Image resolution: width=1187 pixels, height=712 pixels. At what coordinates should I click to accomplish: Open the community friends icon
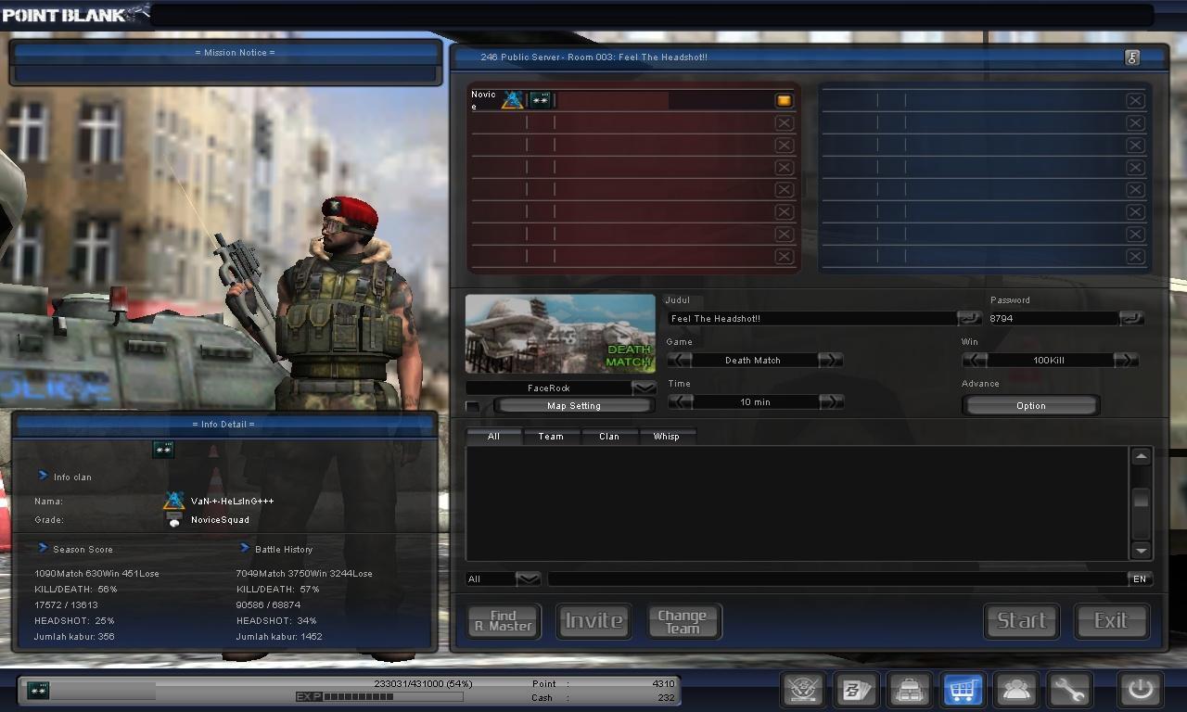(x=1016, y=690)
